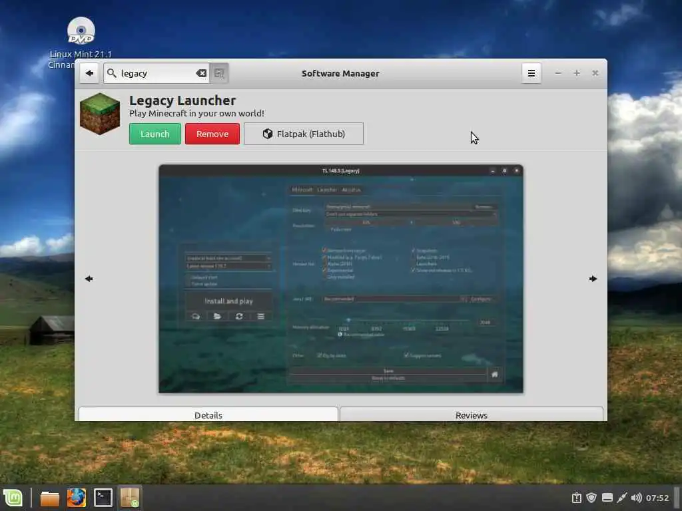Toggle search-in-descriptions icon beside search box
The width and height of the screenshot is (682, 511).
tap(219, 73)
